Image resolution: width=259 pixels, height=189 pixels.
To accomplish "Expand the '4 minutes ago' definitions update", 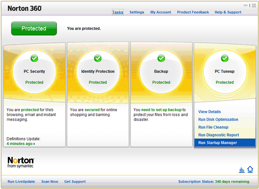I will (x=21, y=144).
